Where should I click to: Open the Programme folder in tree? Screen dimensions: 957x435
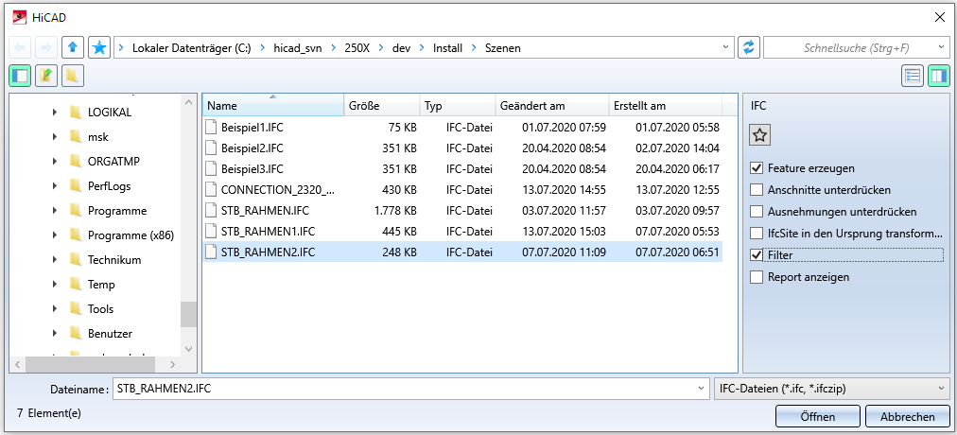[x=117, y=211]
